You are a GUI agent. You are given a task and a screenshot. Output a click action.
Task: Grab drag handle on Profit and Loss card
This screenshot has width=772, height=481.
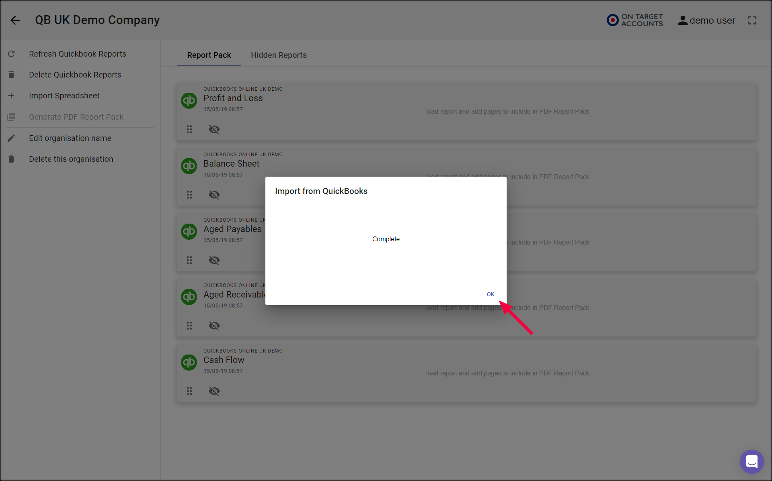[x=189, y=129]
